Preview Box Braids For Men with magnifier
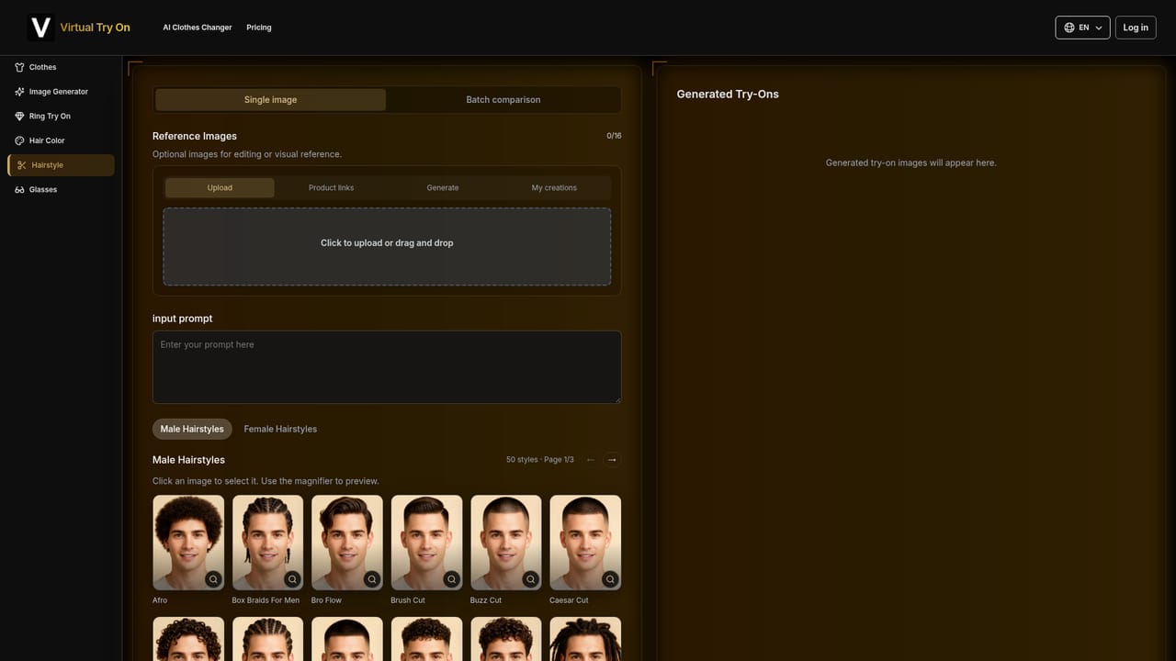Image resolution: width=1176 pixels, height=661 pixels. [x=292, y=579]
